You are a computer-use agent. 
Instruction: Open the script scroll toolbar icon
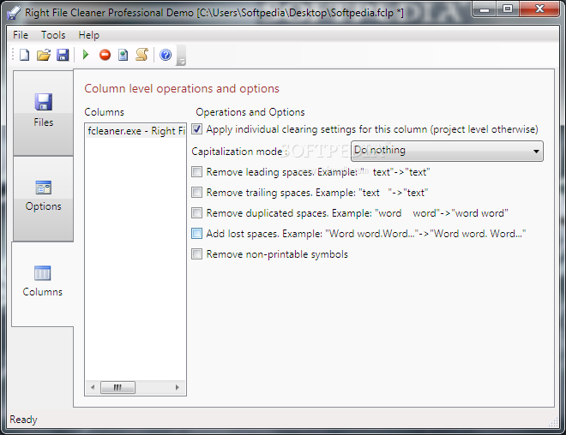141,55
